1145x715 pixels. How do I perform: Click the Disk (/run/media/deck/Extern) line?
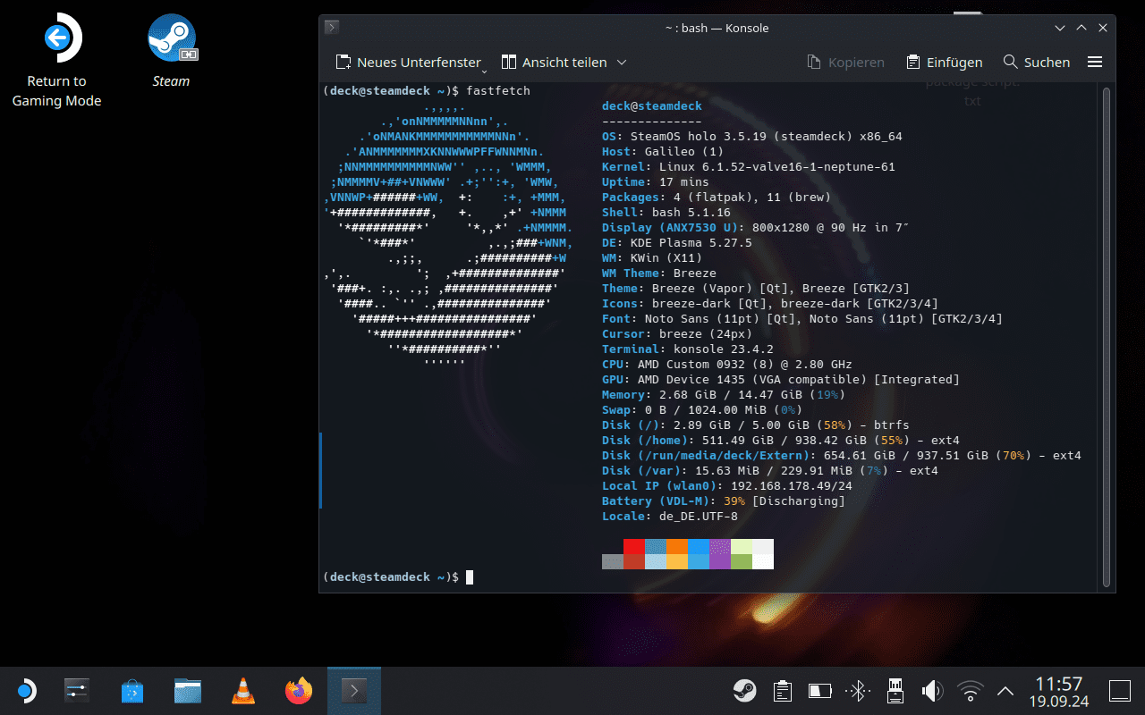[x=842, y=456]
